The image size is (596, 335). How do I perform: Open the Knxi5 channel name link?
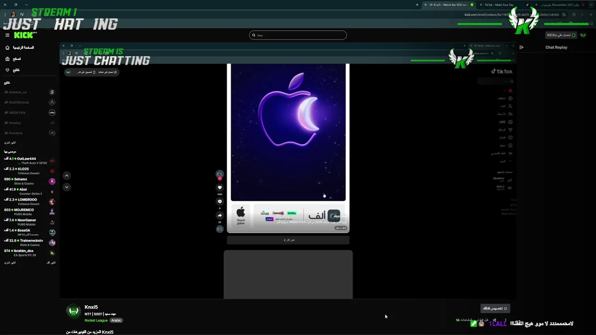tap(91, 307)
